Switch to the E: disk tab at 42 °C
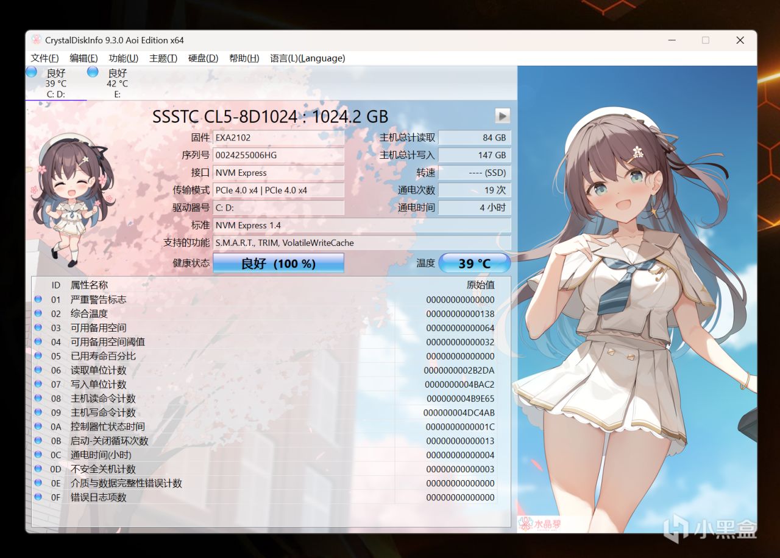The width and height of the screenshot is (780, 558). coord(117,83)
